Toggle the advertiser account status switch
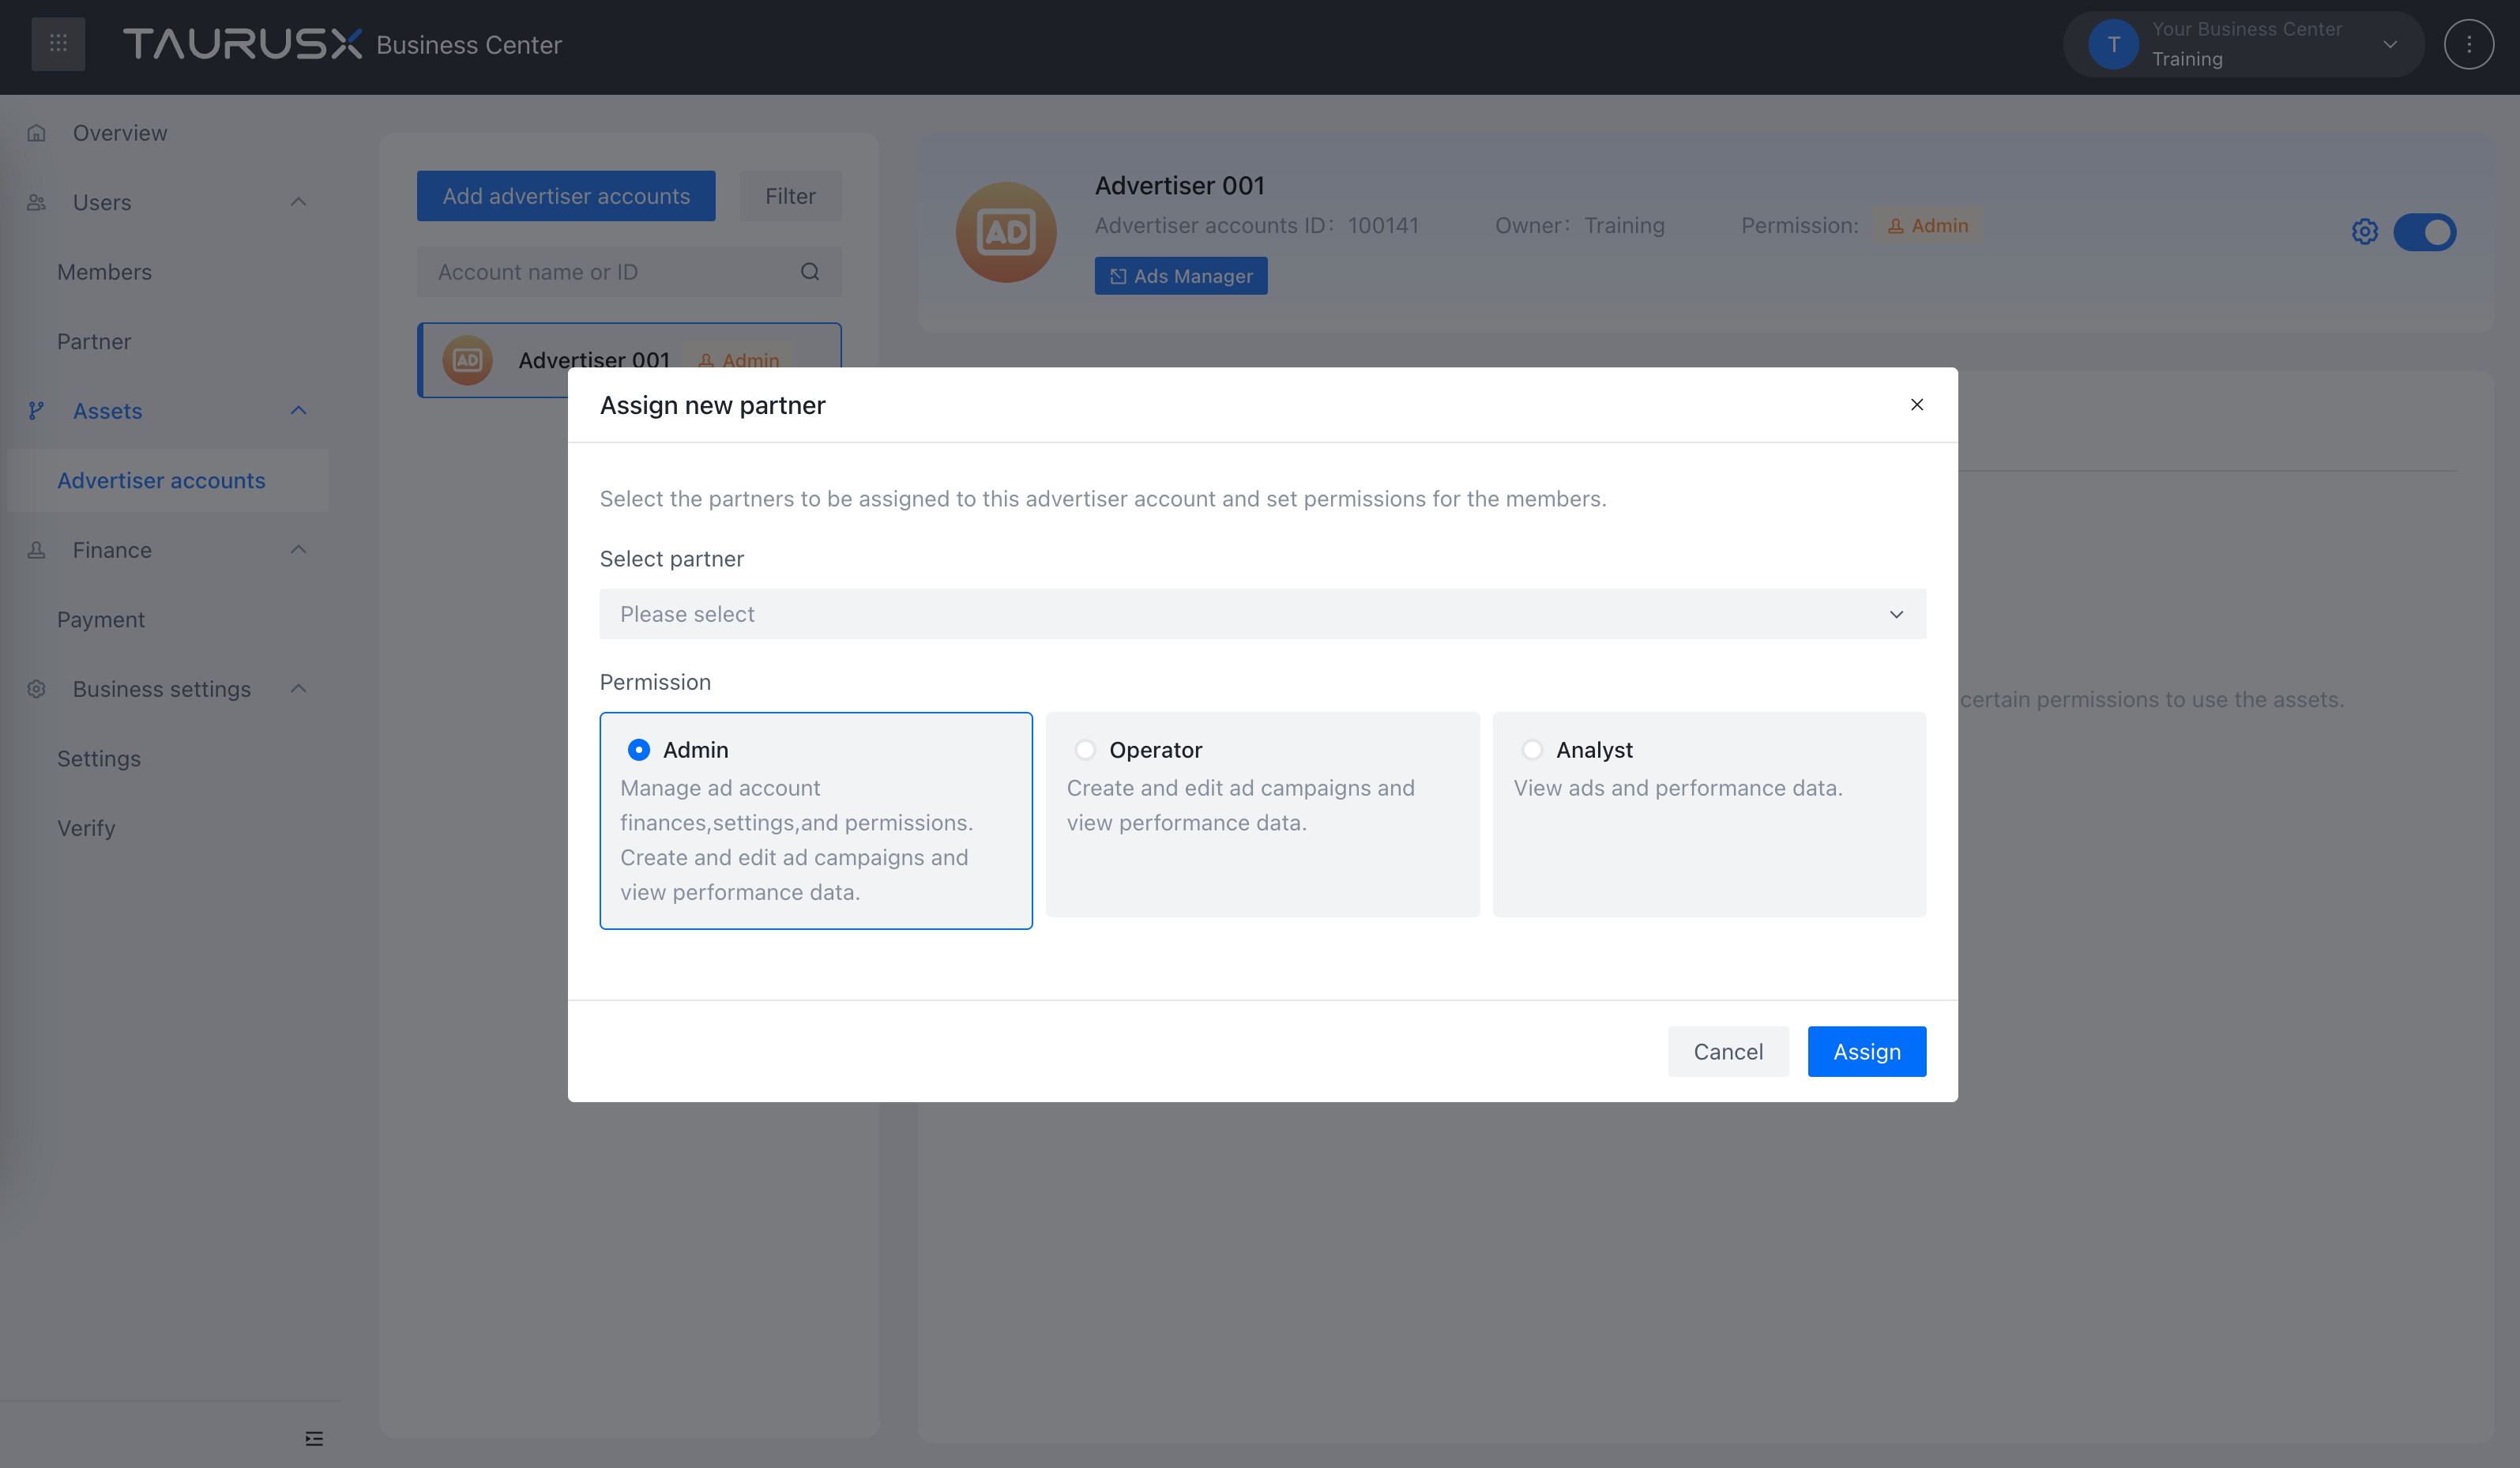The width and height of the screenshot is (2520, 1468). tap(2424, 232)
